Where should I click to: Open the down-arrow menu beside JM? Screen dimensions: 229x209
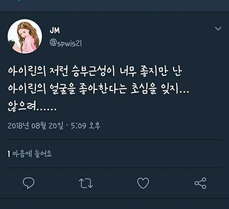[218, 29]
